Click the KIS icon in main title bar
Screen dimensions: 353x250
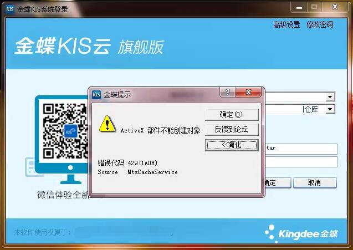tap(9, 9)
